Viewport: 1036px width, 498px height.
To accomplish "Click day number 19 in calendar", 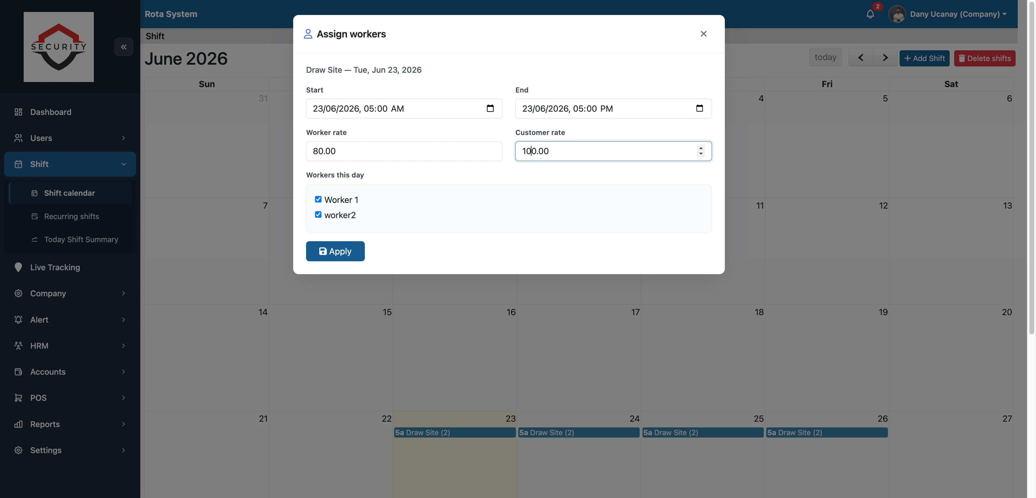I will [883, 312].
